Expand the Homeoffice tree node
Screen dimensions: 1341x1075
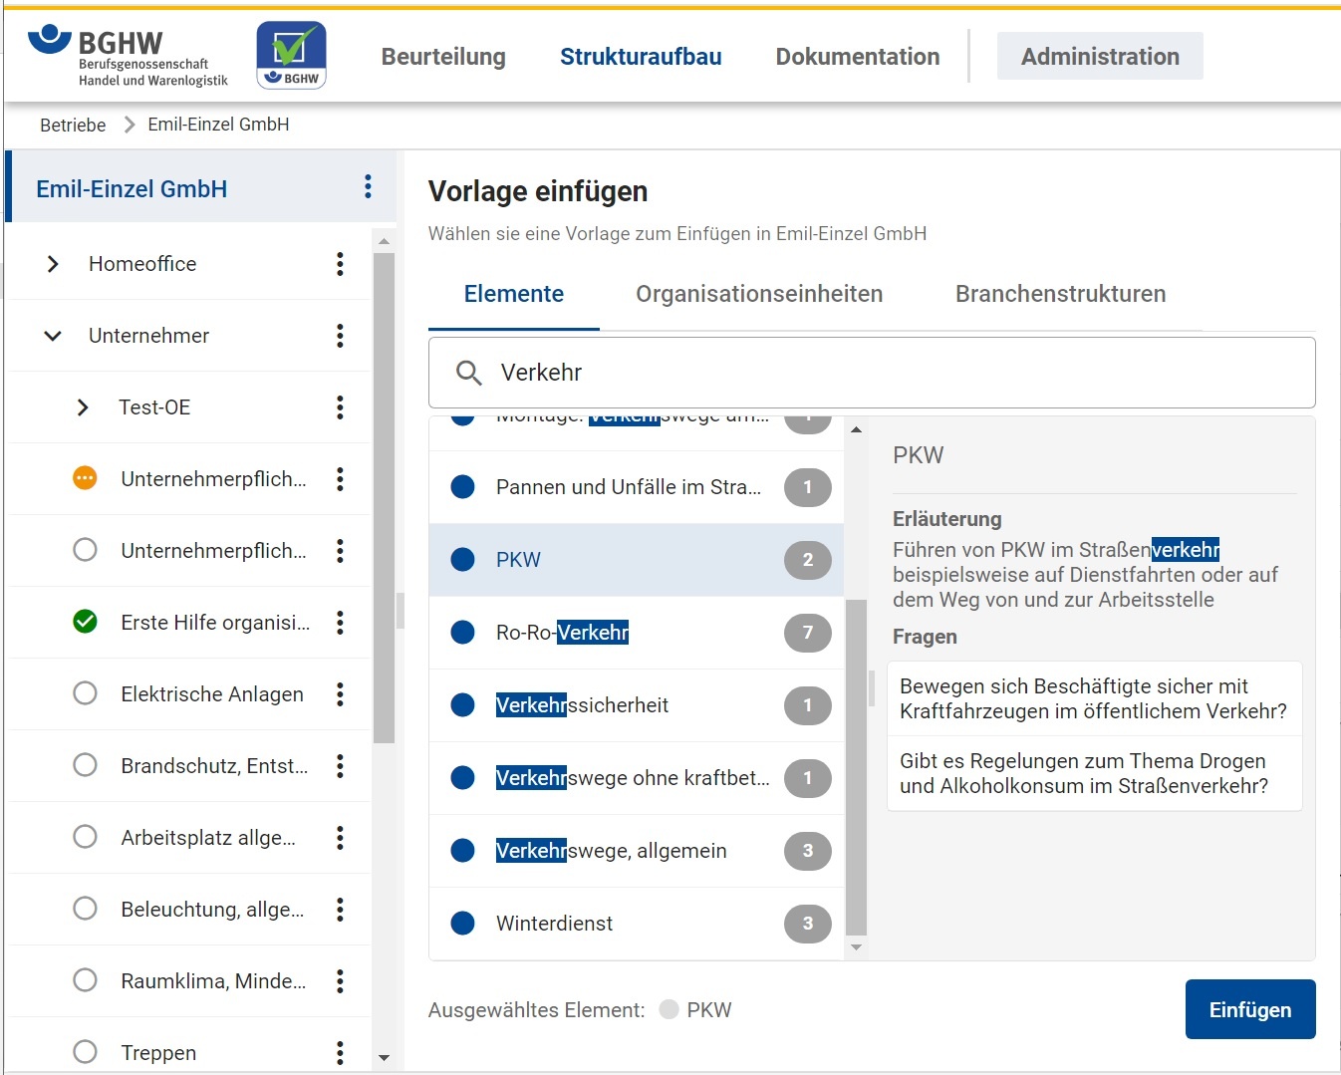click(53, 264)
